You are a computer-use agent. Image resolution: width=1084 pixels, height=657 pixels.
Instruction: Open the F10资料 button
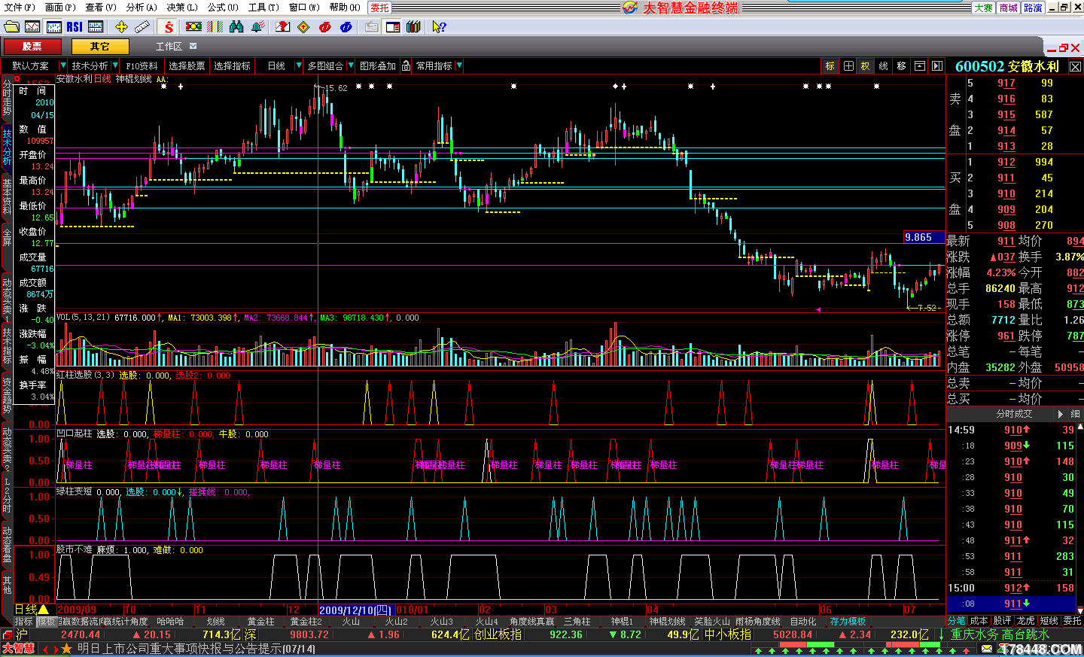(x=142, y=66)
